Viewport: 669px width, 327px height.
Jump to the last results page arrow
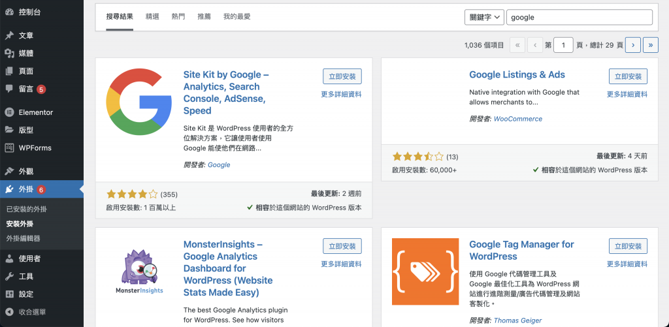pos(651,45)
